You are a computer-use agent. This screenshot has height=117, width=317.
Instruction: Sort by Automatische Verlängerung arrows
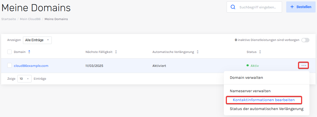click(198, 52)
